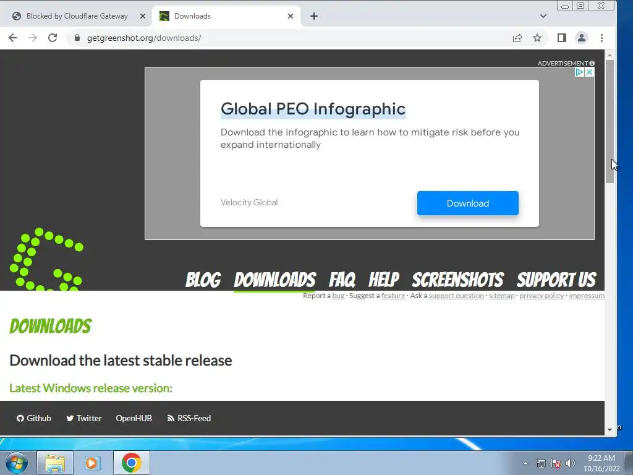Click the taskbar clock showing 9:22 AM
Screen dimensions: 633x475
pyautogui.click(x=601, y=463)
